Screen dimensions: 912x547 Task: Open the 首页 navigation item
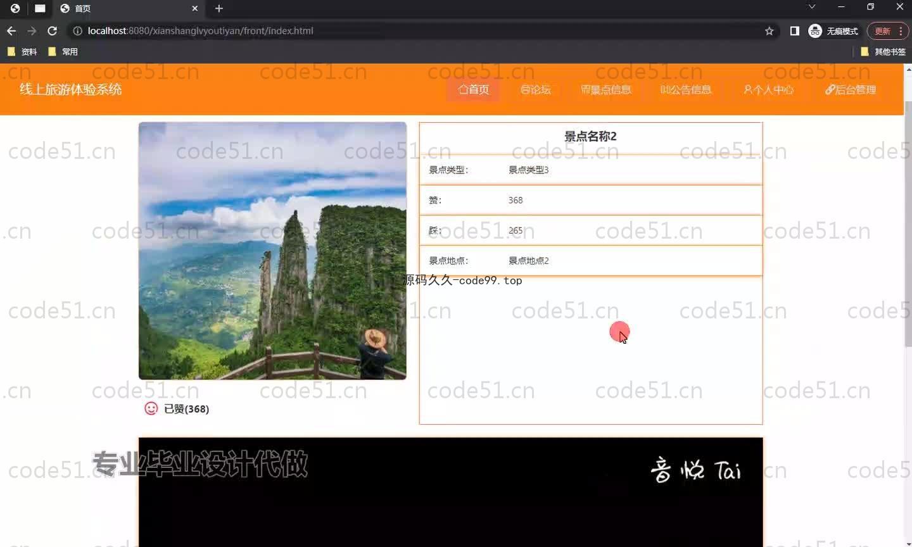point(474,89)
